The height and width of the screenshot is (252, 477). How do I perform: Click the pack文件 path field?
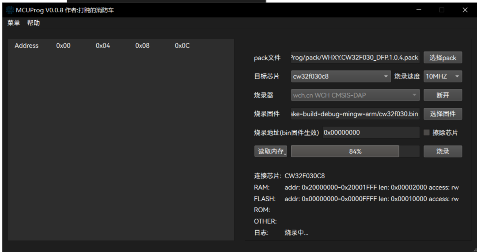tap(355, 57)
